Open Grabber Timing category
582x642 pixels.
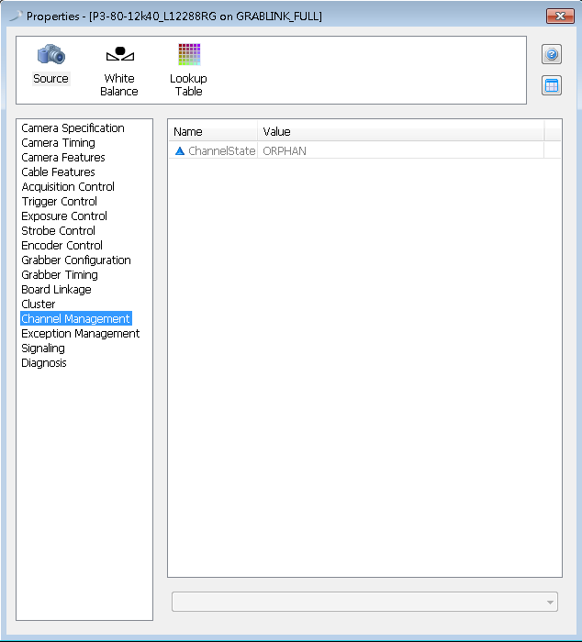(x=60, y=275)
